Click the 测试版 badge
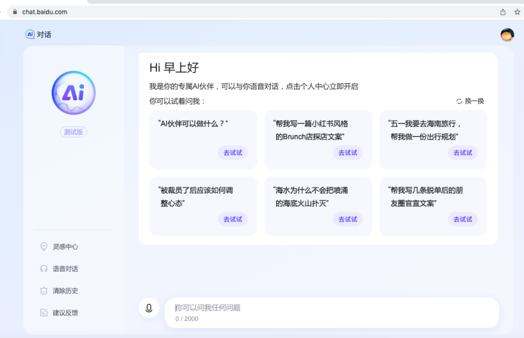The image size is (524, 338). [x=74, y=132]
